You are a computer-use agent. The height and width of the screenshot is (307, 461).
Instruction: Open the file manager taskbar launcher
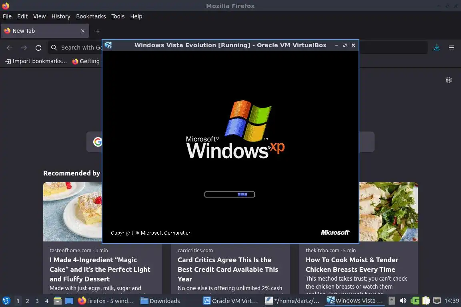click(58, 301)
